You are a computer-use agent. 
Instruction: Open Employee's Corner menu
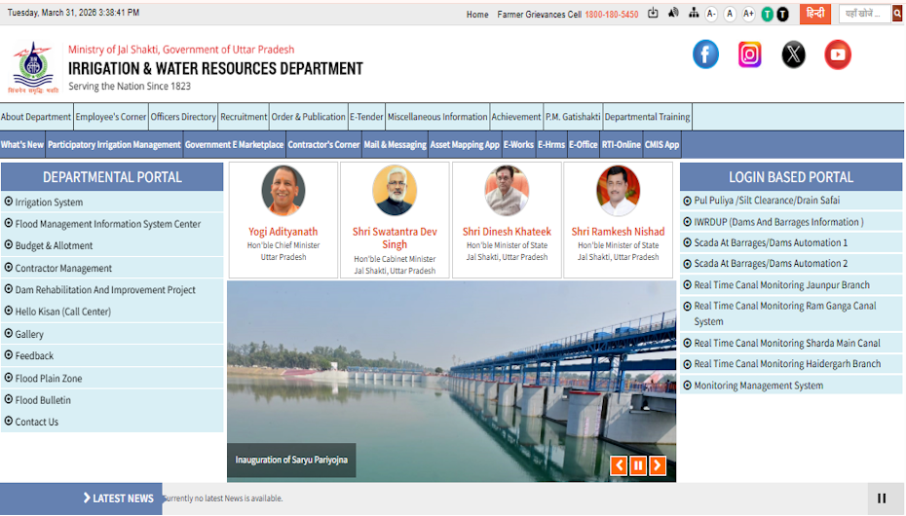110,117
